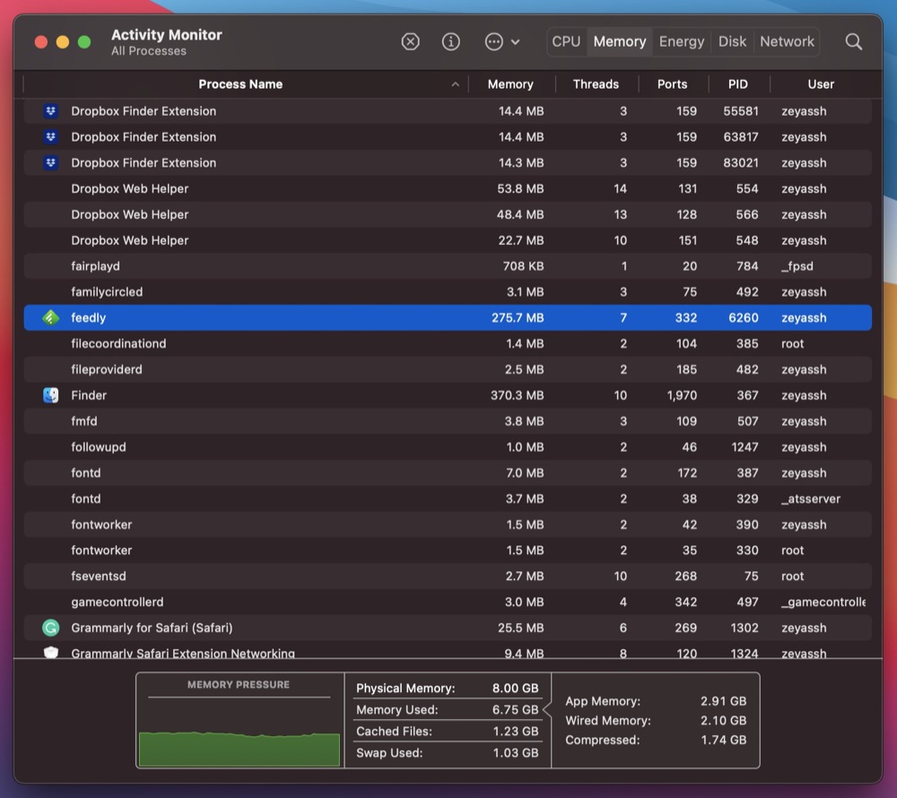The height and width of the screenshot is (798, 897).
Task: Sort by Ports column header
Action: (x=672, y=84)
